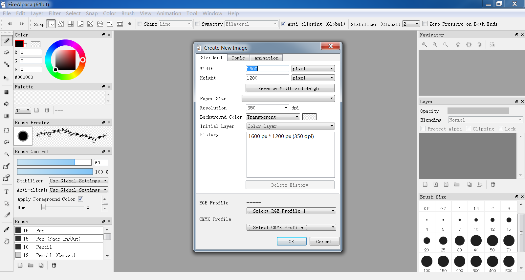This screenshot has width=525, height=280.
Task: Switch to the Comic tab
Action: (238, 58)
